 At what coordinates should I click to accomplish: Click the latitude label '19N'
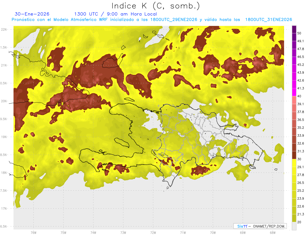click(4, 137)
